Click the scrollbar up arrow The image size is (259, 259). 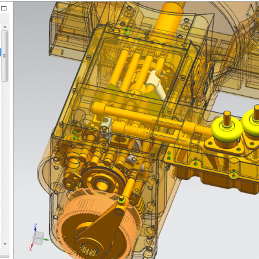click(5, 27)
